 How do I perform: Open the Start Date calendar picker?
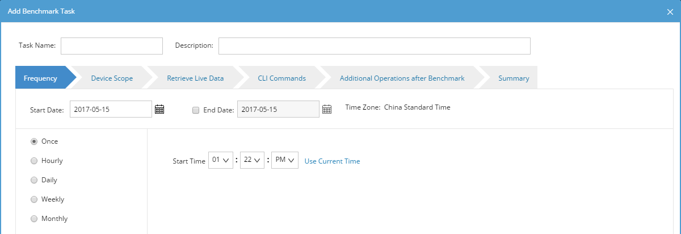point(159,110)
